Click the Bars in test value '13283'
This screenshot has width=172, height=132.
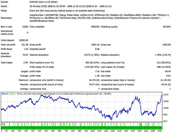click(x=25, y=27)
